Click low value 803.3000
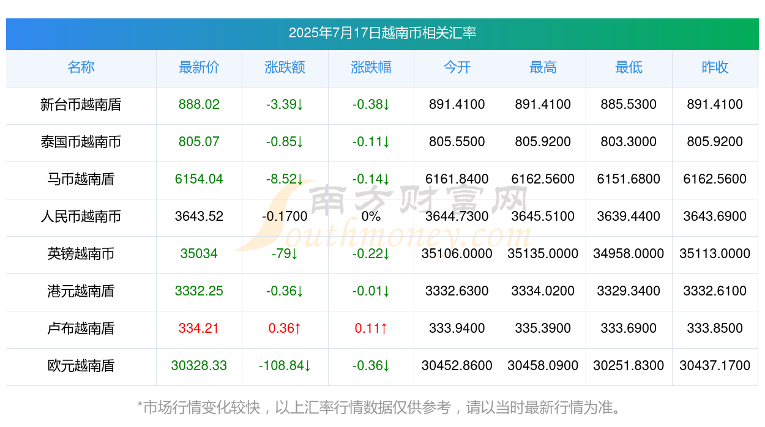This screenshot has height=427, width=765. pos(629,142)
